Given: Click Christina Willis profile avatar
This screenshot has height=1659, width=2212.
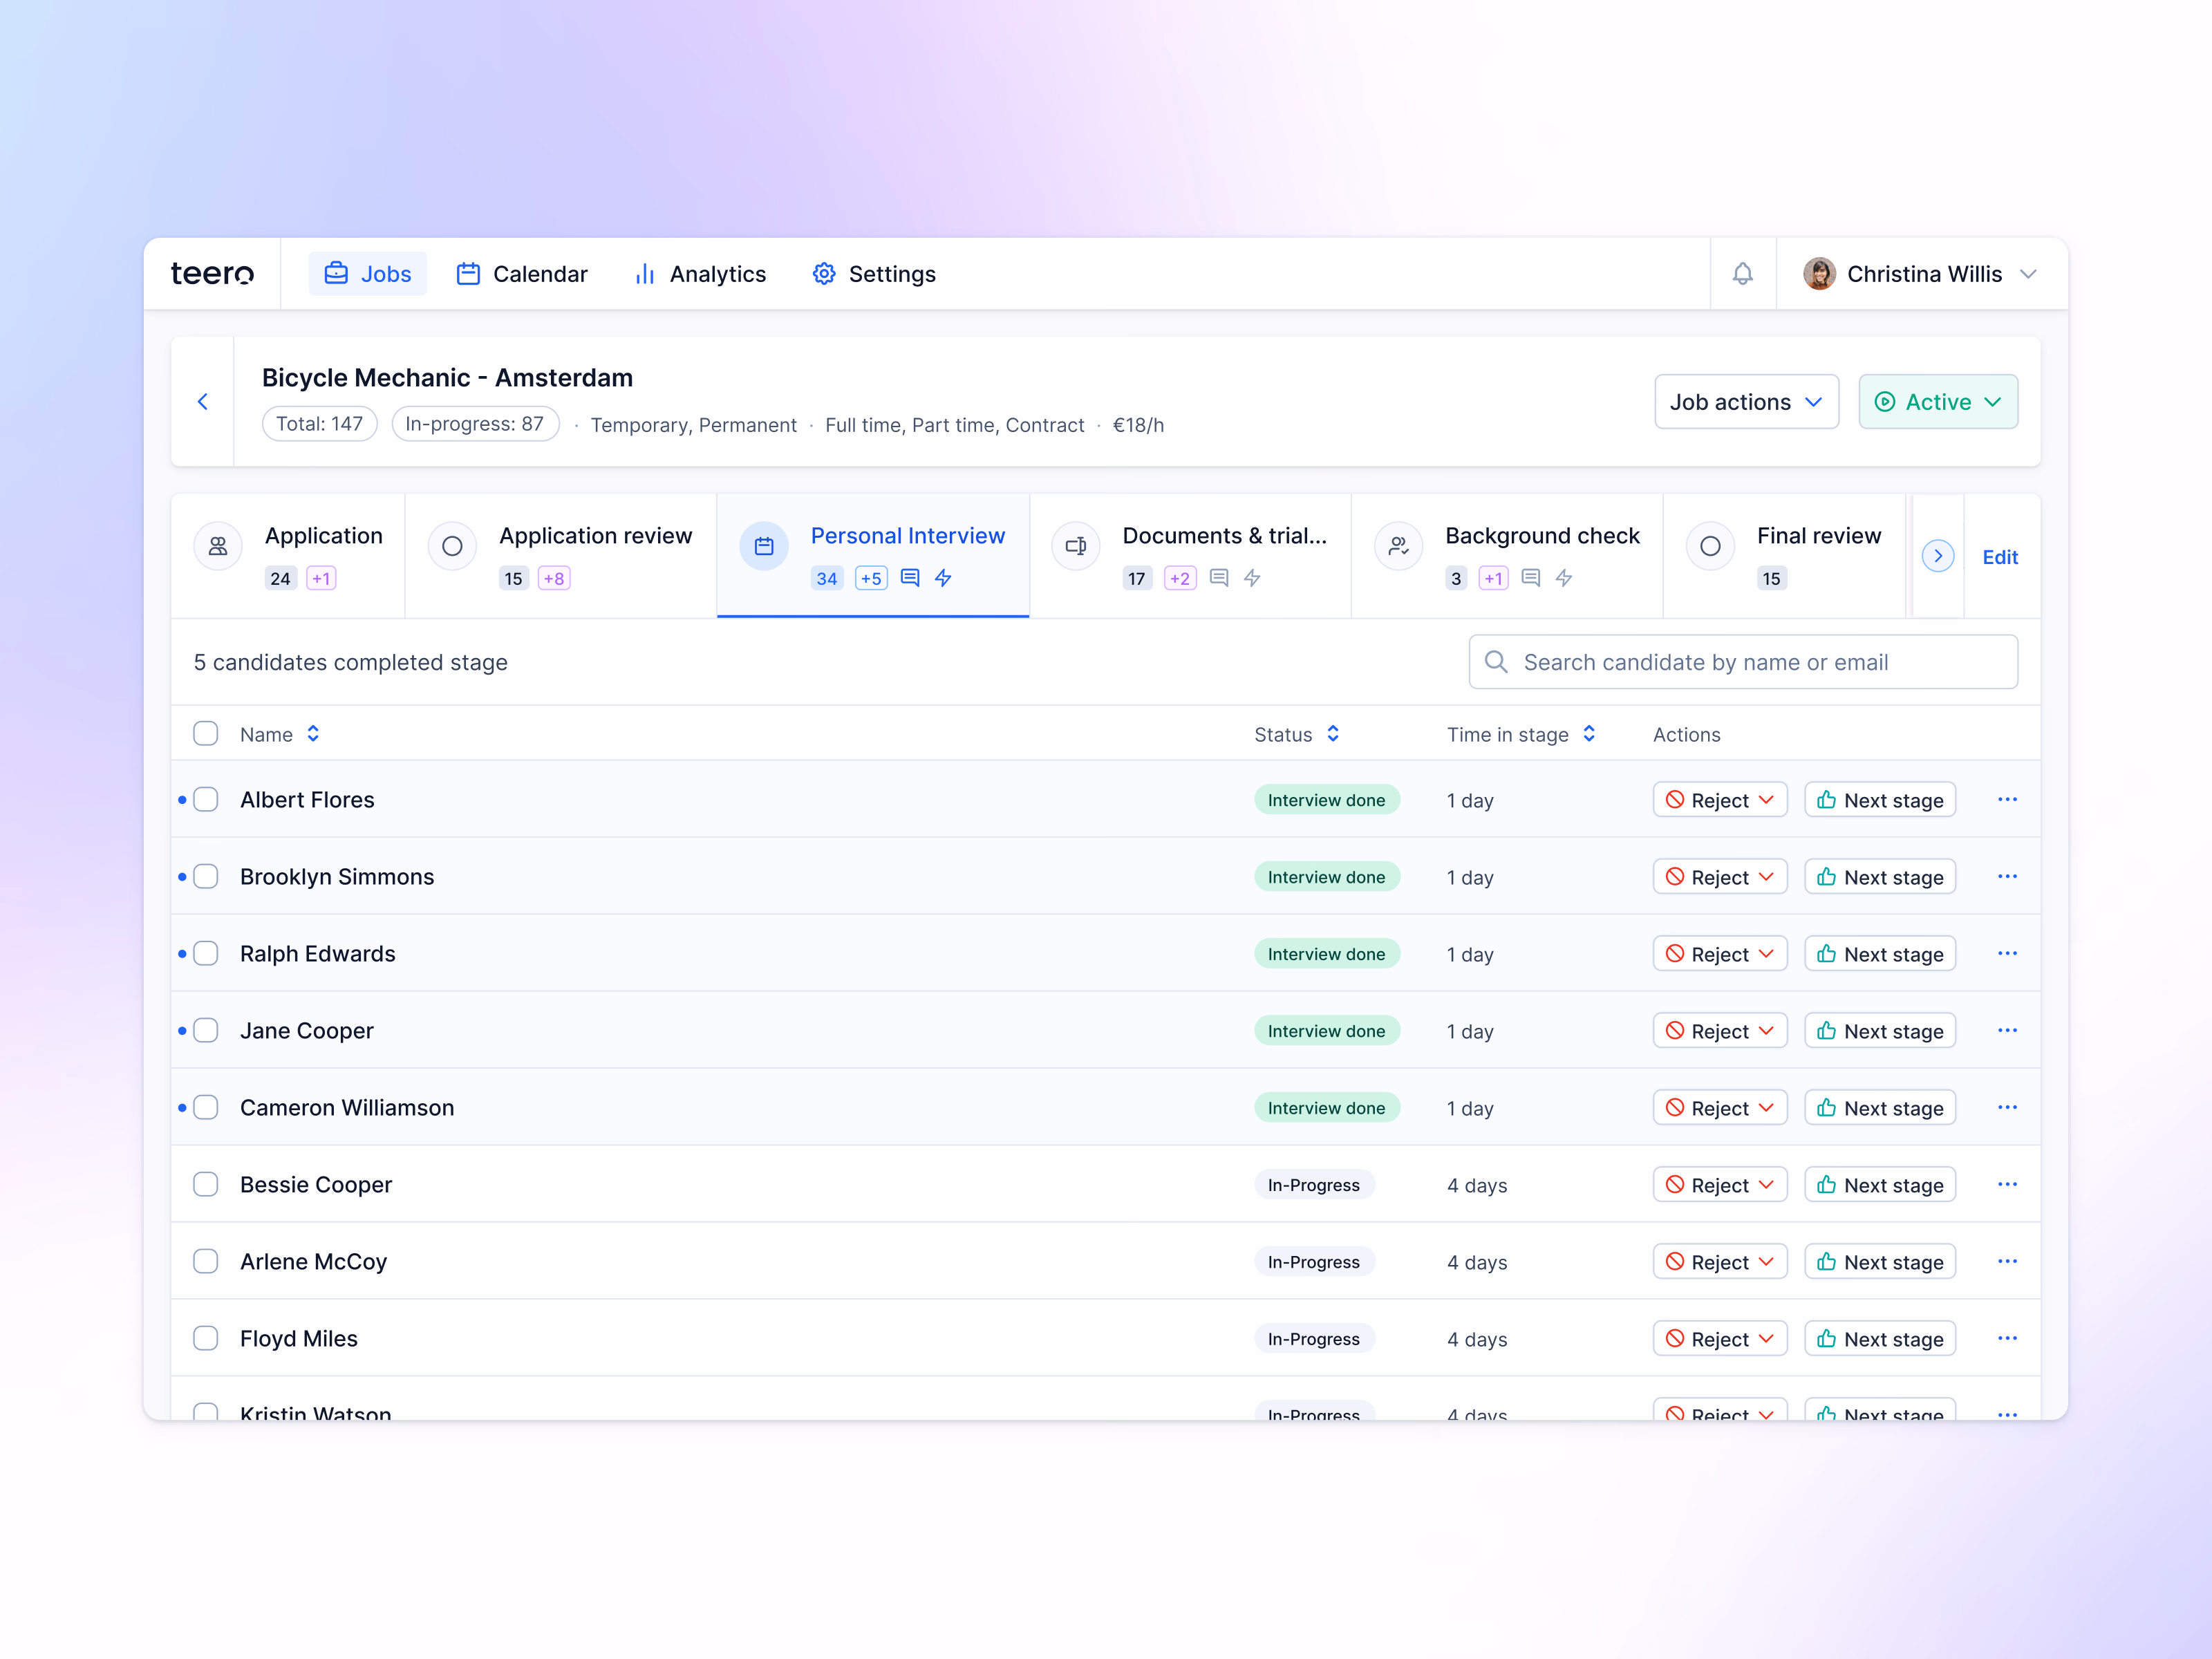Looking at the screenshot, I should [x=1819, y=274].
